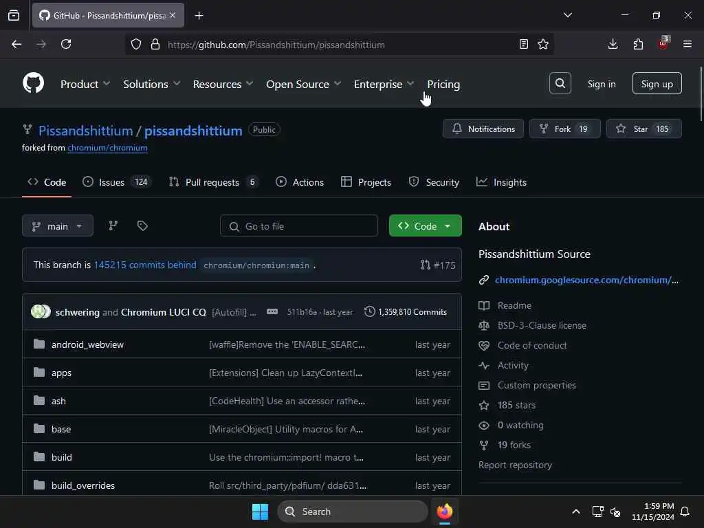Jump to Readme in About sidebar

tap(514, 305)
